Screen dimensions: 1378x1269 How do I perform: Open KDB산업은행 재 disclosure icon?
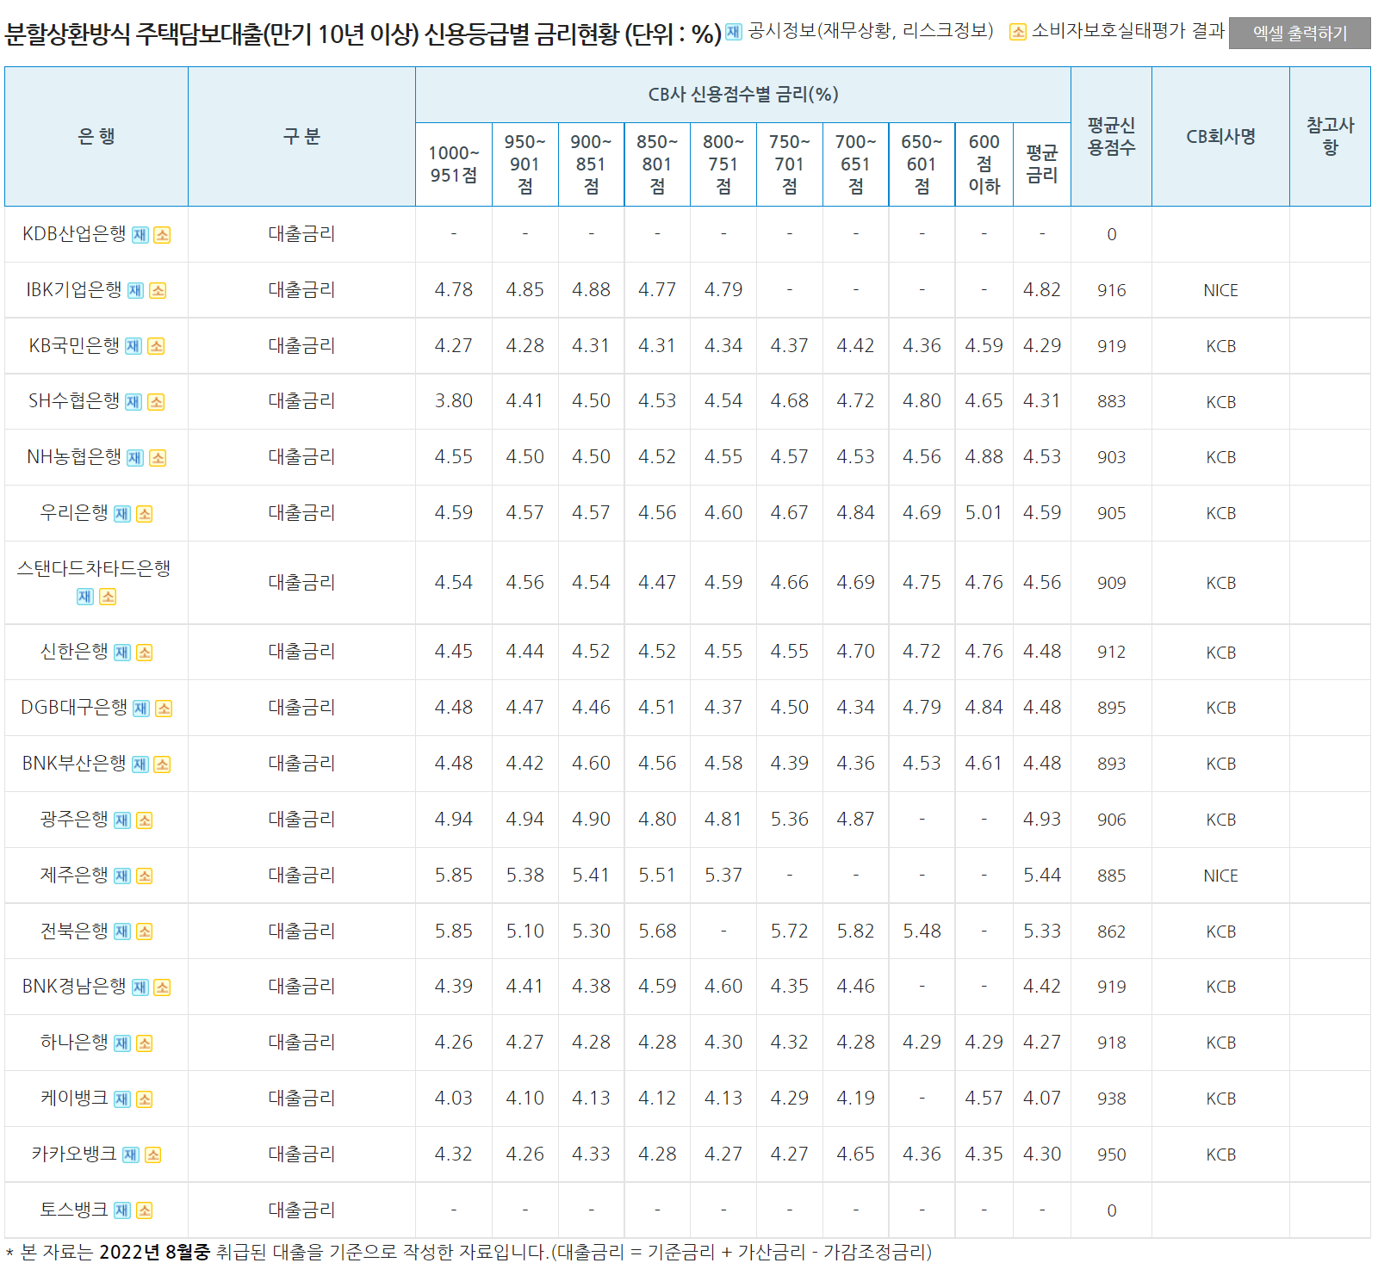click(x=140, y=235)
